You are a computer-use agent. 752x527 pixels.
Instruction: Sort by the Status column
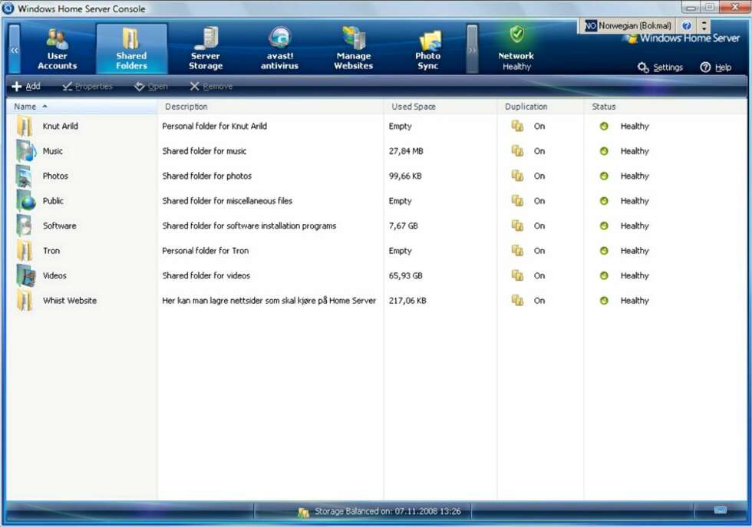666,107
